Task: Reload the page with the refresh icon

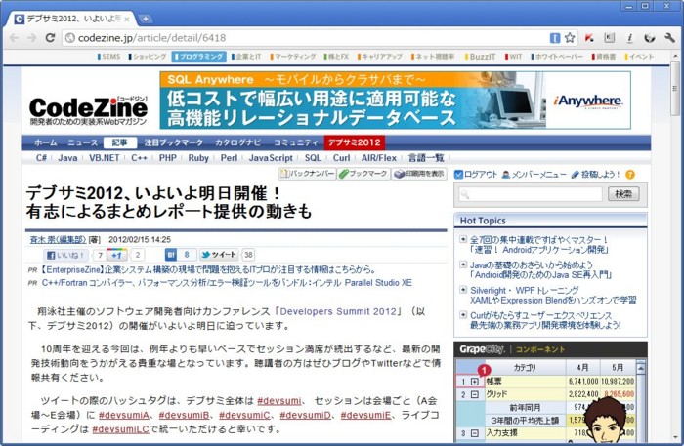Action: click(50, 38)
